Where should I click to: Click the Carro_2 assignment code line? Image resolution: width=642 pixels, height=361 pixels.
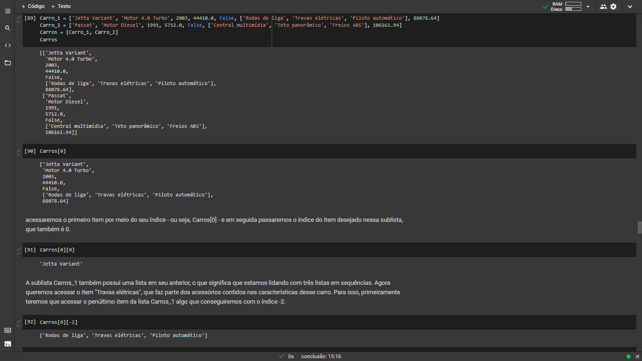[221, 25]
